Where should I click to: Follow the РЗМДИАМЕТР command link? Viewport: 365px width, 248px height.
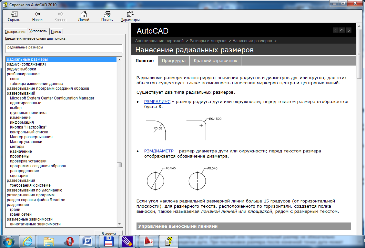coord(159,151)
